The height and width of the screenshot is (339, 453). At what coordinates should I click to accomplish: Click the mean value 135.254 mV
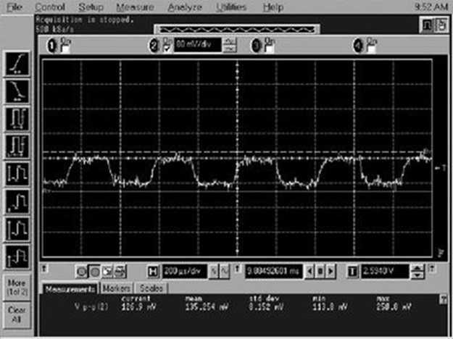click(207, 307)
